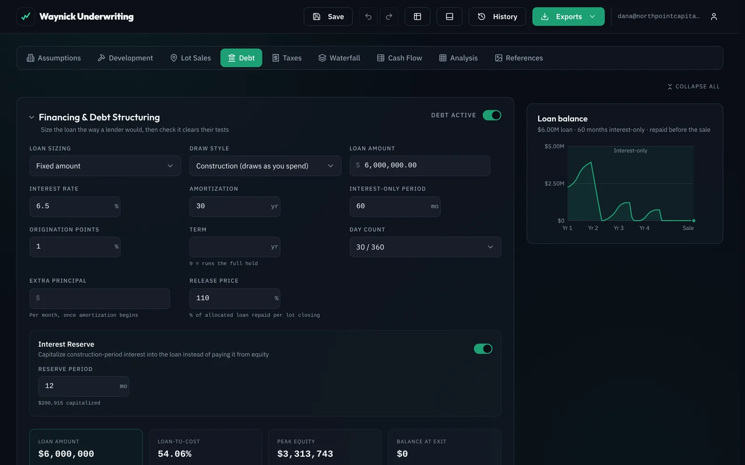Click the Extra Principal field
This screenshot has height=465, width=745.
(x=100, y=299)
